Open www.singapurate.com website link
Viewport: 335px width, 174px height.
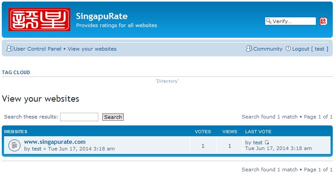point(55,142)
